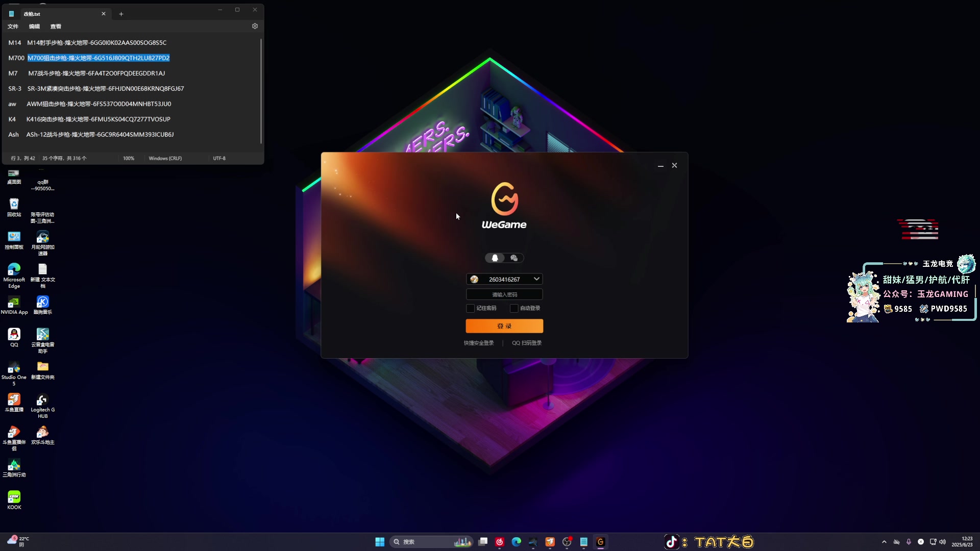Viewport: 980px width, 551px height.
Task: Close the WeGame login window
Action: [x=674, y=165]
